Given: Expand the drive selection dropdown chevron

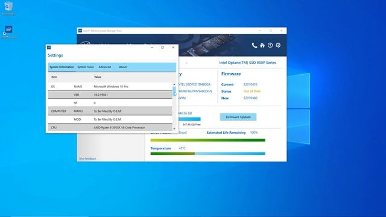Looking at the screenshot, I should (186, 63).
